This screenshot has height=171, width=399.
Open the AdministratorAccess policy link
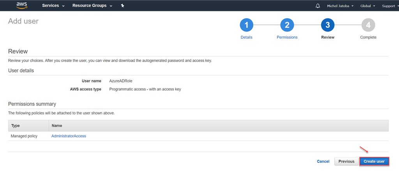[x=69, y=136]
